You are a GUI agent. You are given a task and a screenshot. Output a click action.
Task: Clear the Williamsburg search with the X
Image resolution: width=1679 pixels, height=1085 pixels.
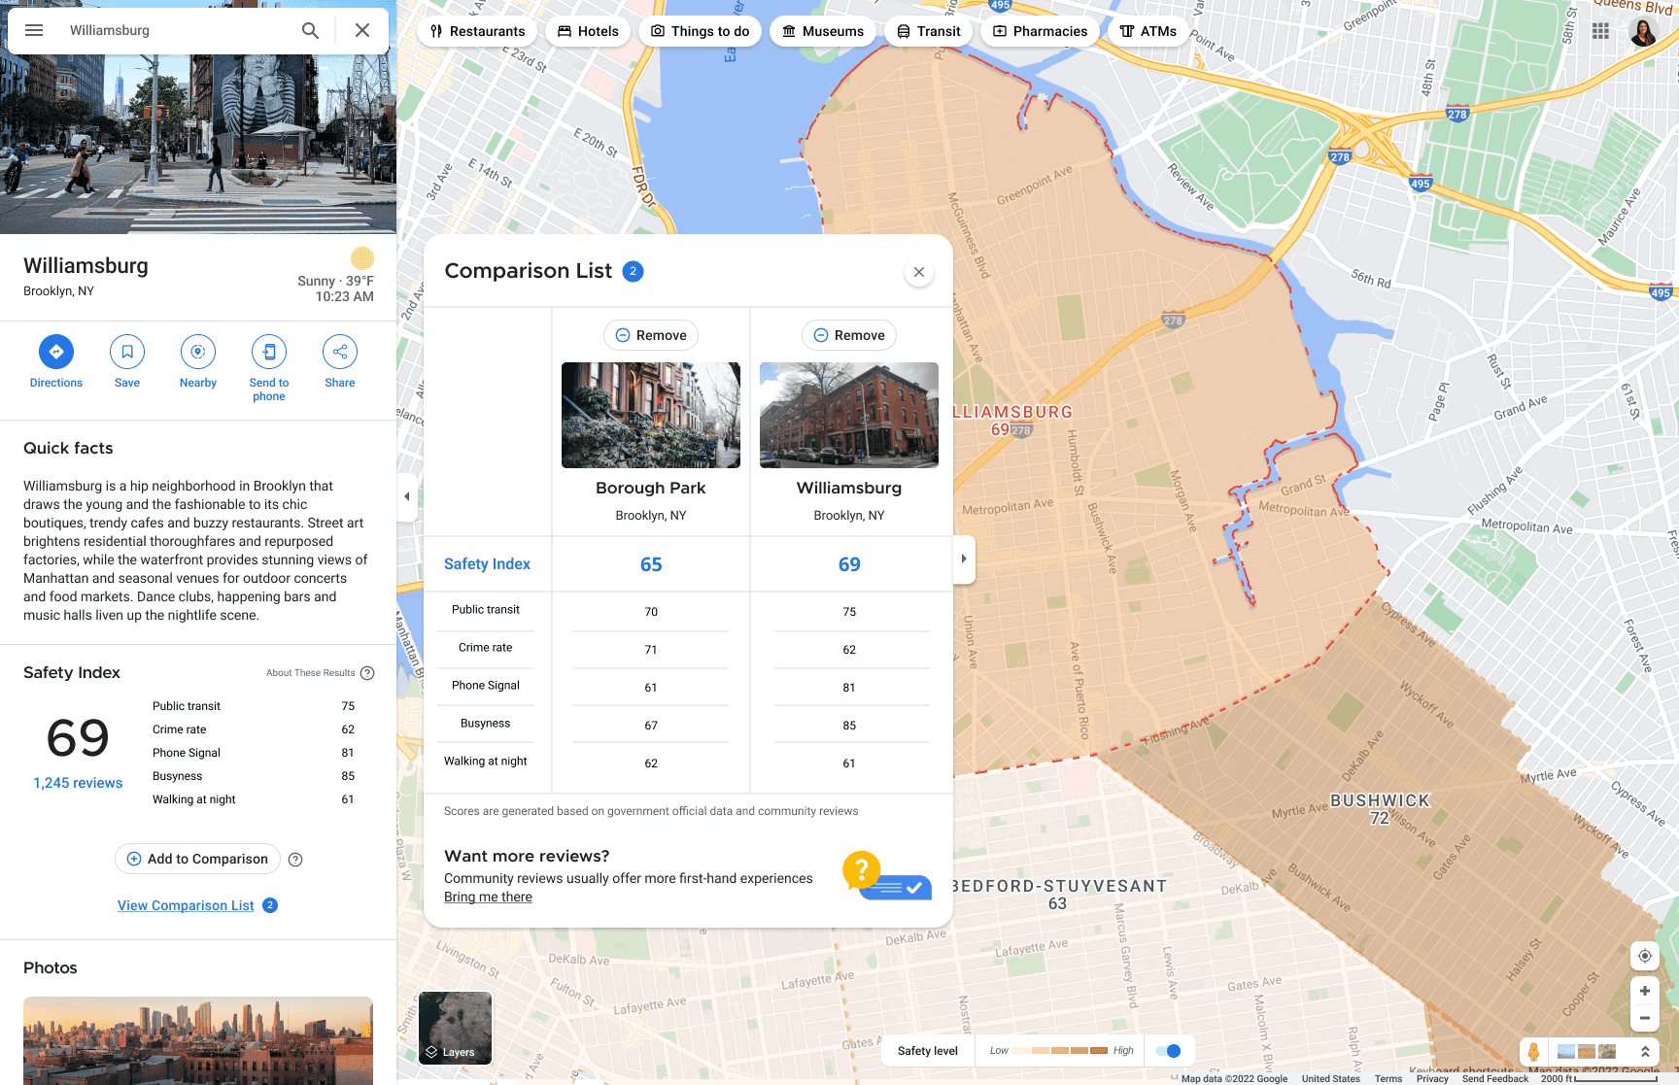(x=362, y=30)
